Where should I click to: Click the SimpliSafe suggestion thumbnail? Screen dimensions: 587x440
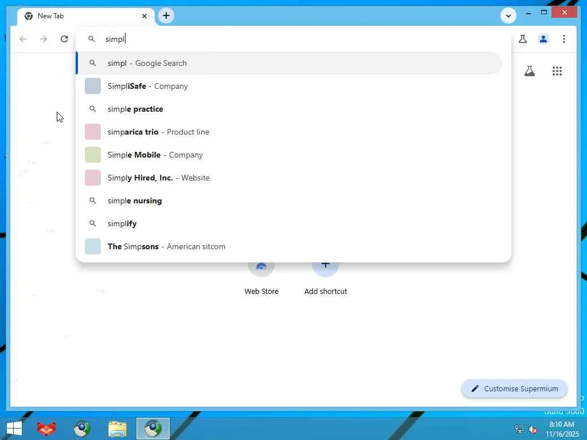pos(93,86)
